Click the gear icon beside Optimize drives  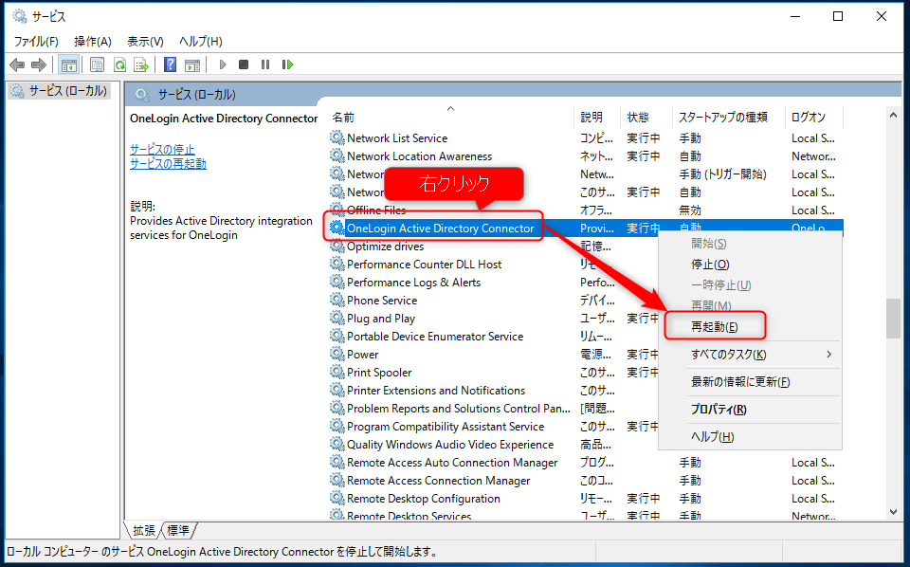point(337,246)
